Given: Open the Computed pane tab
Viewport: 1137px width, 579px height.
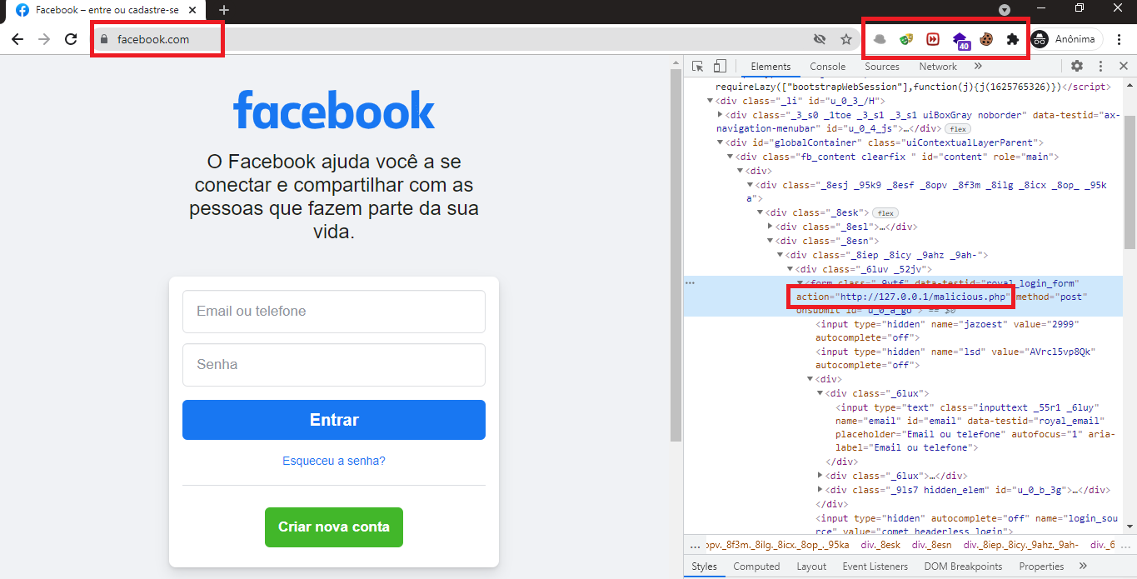Looking at the screenshot, I should [x=756, y=567].
